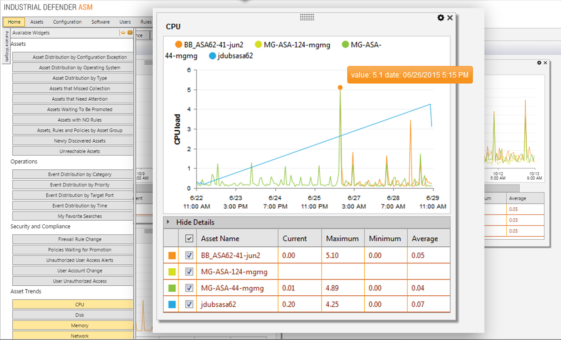Image resolution: width=561 pixels, height=340 pixels.
Task: Sort table by Asset Name column
Action: tap(237, 238)
